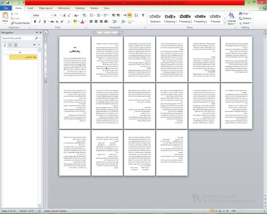Click the Replace command
The height and width of the screenshot is (214, 267).
[245, 18]
